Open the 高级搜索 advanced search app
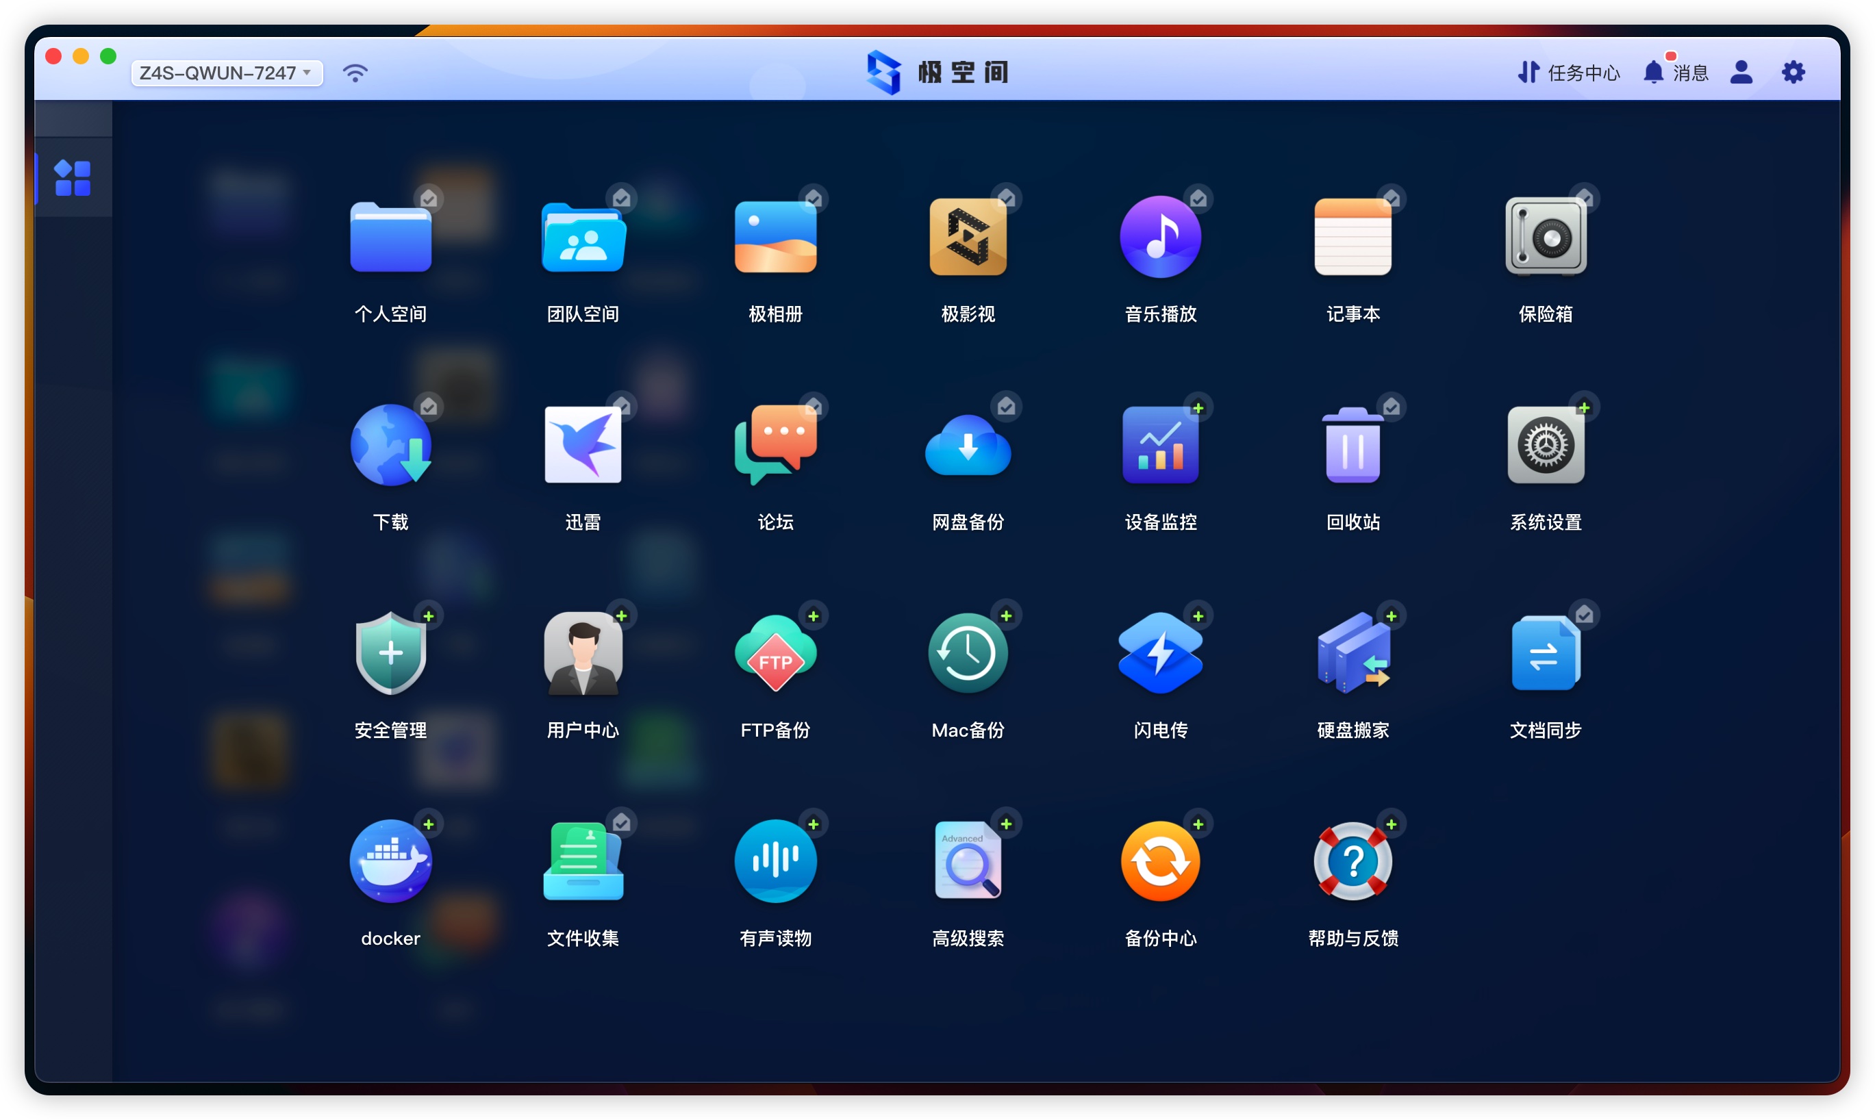 (x=968, y=861)
